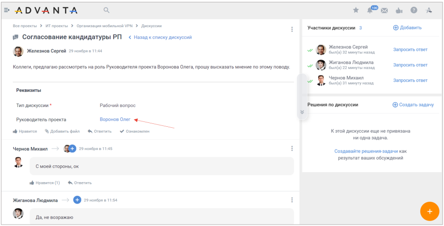Open notifications bell with 100 badge
Image resolution: width=444 pixels, height=226 pixels.
pyautogui.click(x=370, y=10)
